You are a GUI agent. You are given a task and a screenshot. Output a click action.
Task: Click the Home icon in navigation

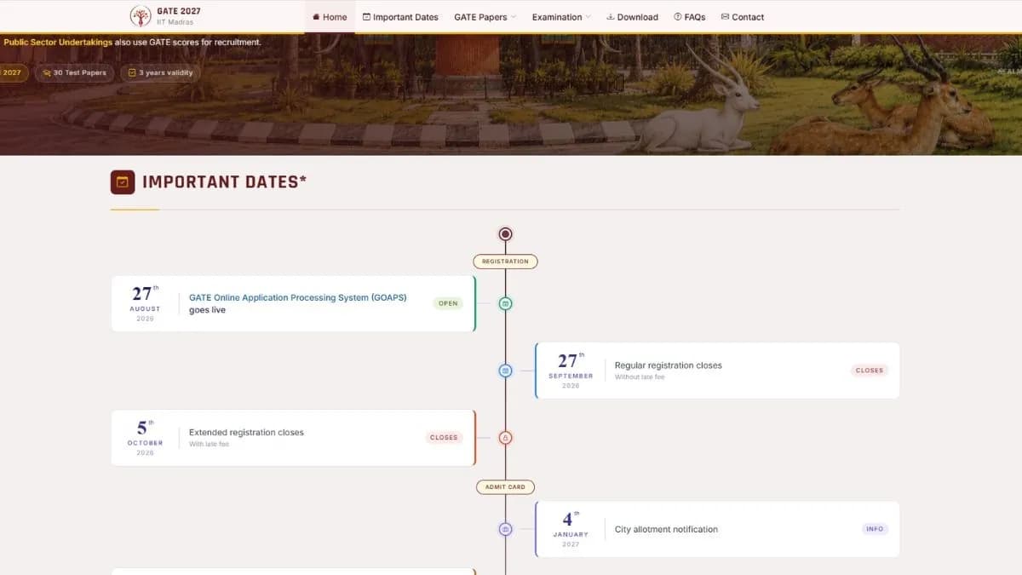316,17
